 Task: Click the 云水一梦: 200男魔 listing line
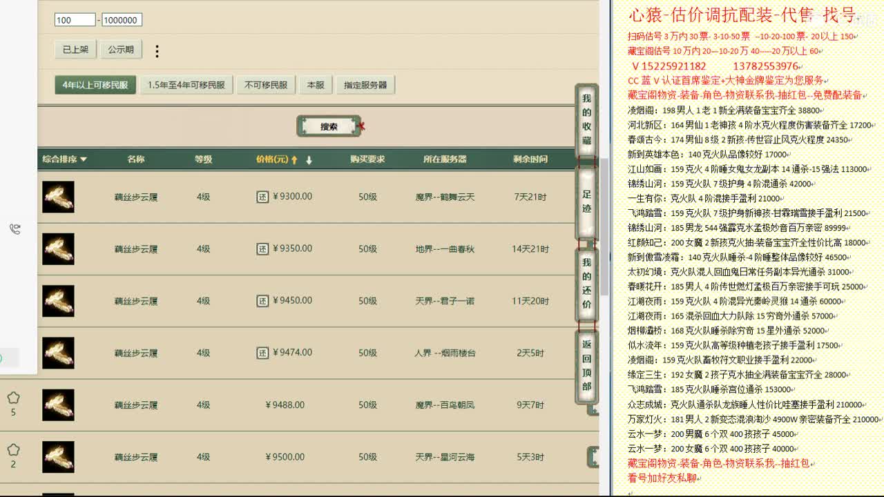point(711,434)
